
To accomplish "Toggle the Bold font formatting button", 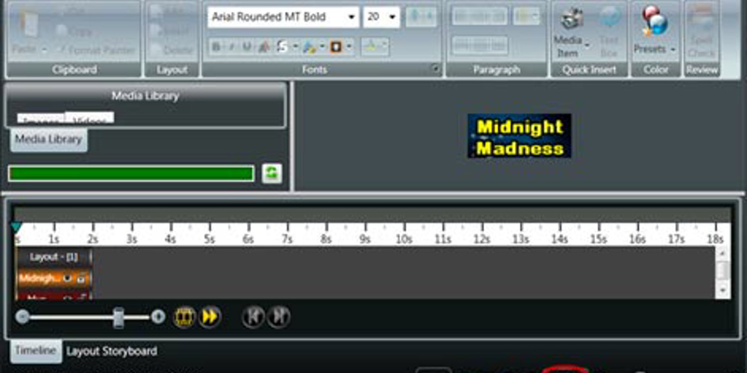I will pyautogui.click(x=216, y=47).
